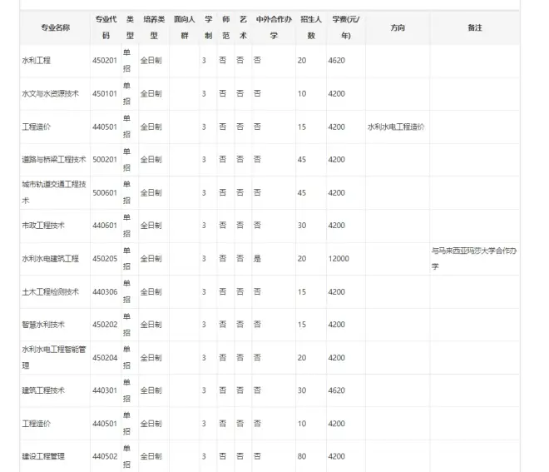Select the 智慧水利技术 major cell
The height and width of the screenshot is (472, 549).
[x=43, y=325]
